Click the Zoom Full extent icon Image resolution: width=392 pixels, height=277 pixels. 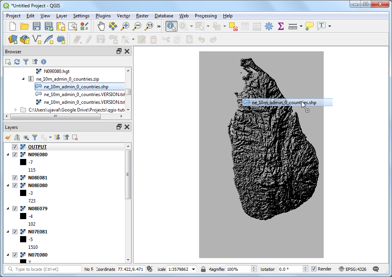point(113,26)
